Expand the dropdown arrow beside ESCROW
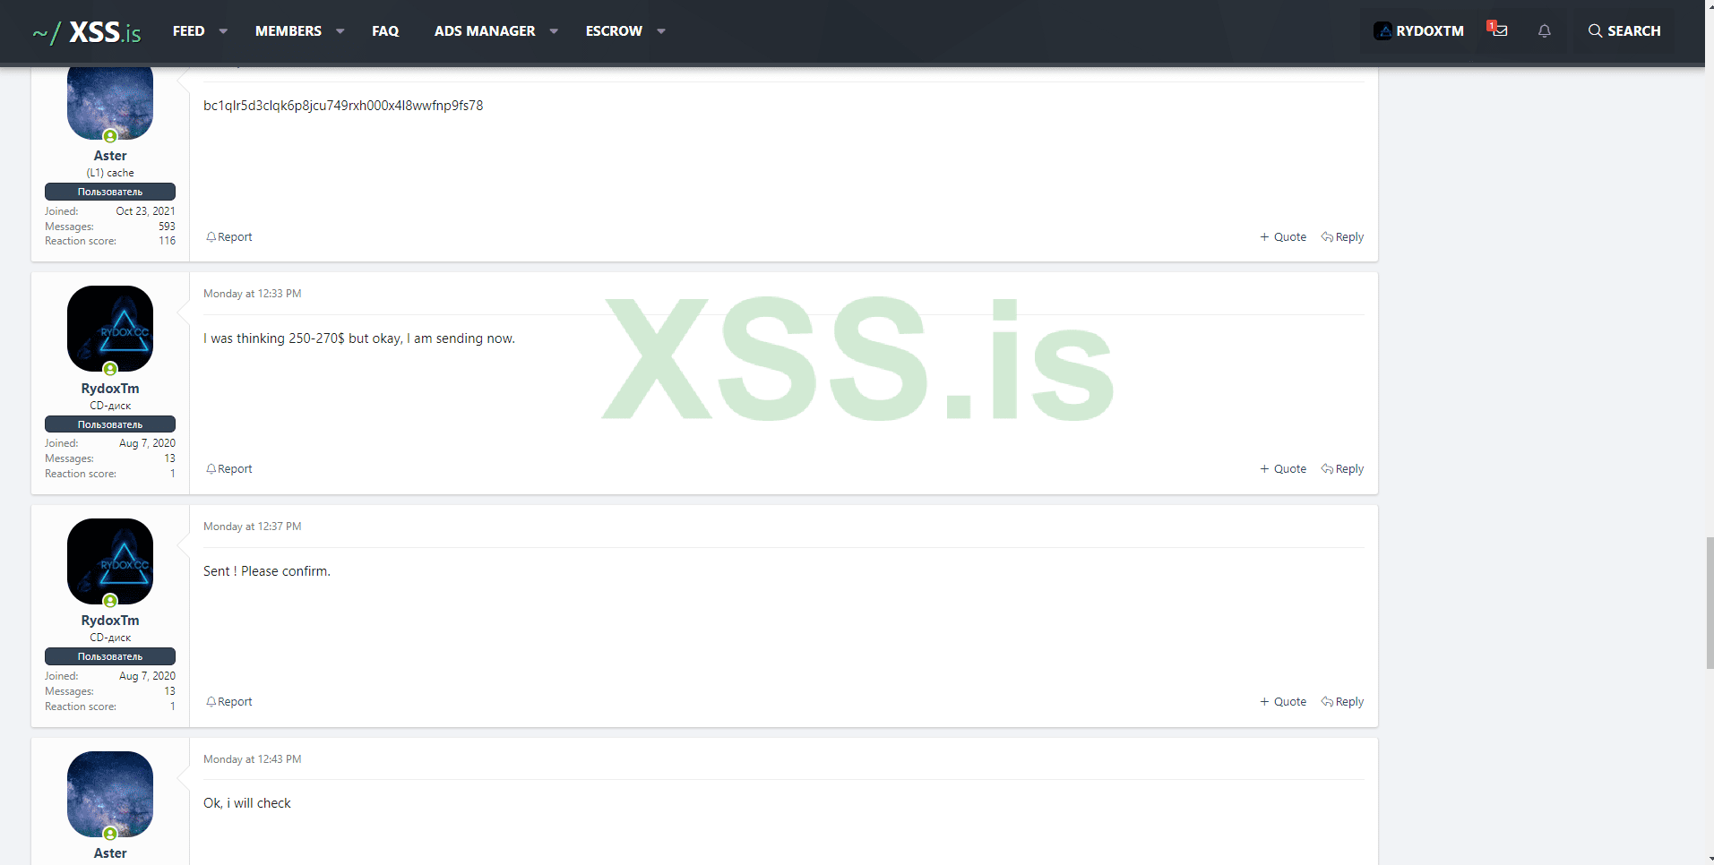This screenshot has height=865, width=1714. point(661,31)
